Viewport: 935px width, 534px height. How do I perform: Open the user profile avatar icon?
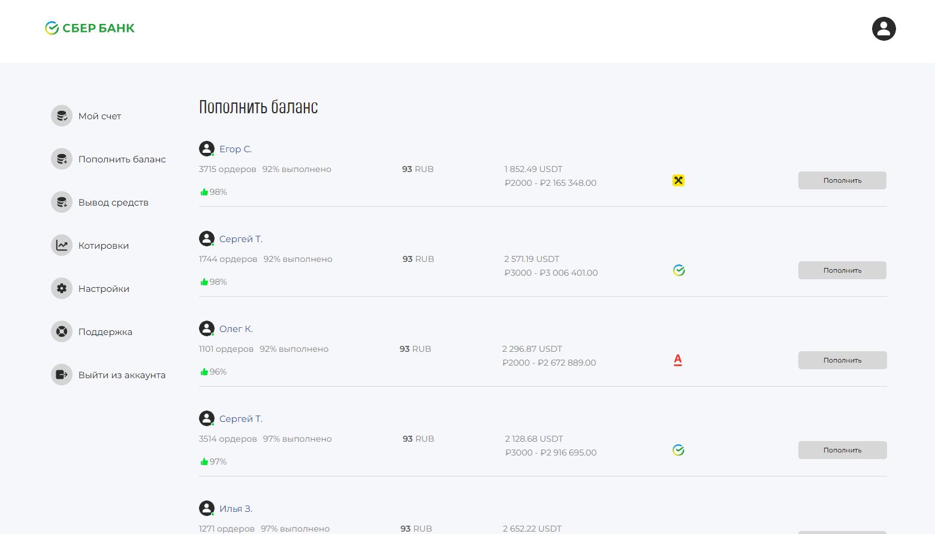pos(883,29)
